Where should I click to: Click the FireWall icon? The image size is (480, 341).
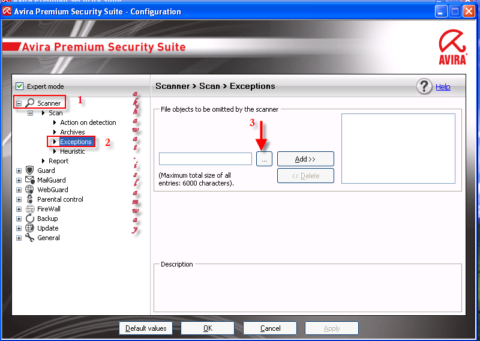point(29,209)
